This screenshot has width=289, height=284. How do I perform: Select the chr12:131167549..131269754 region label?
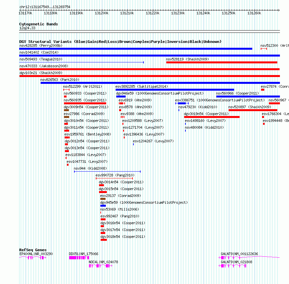(45, 7)
